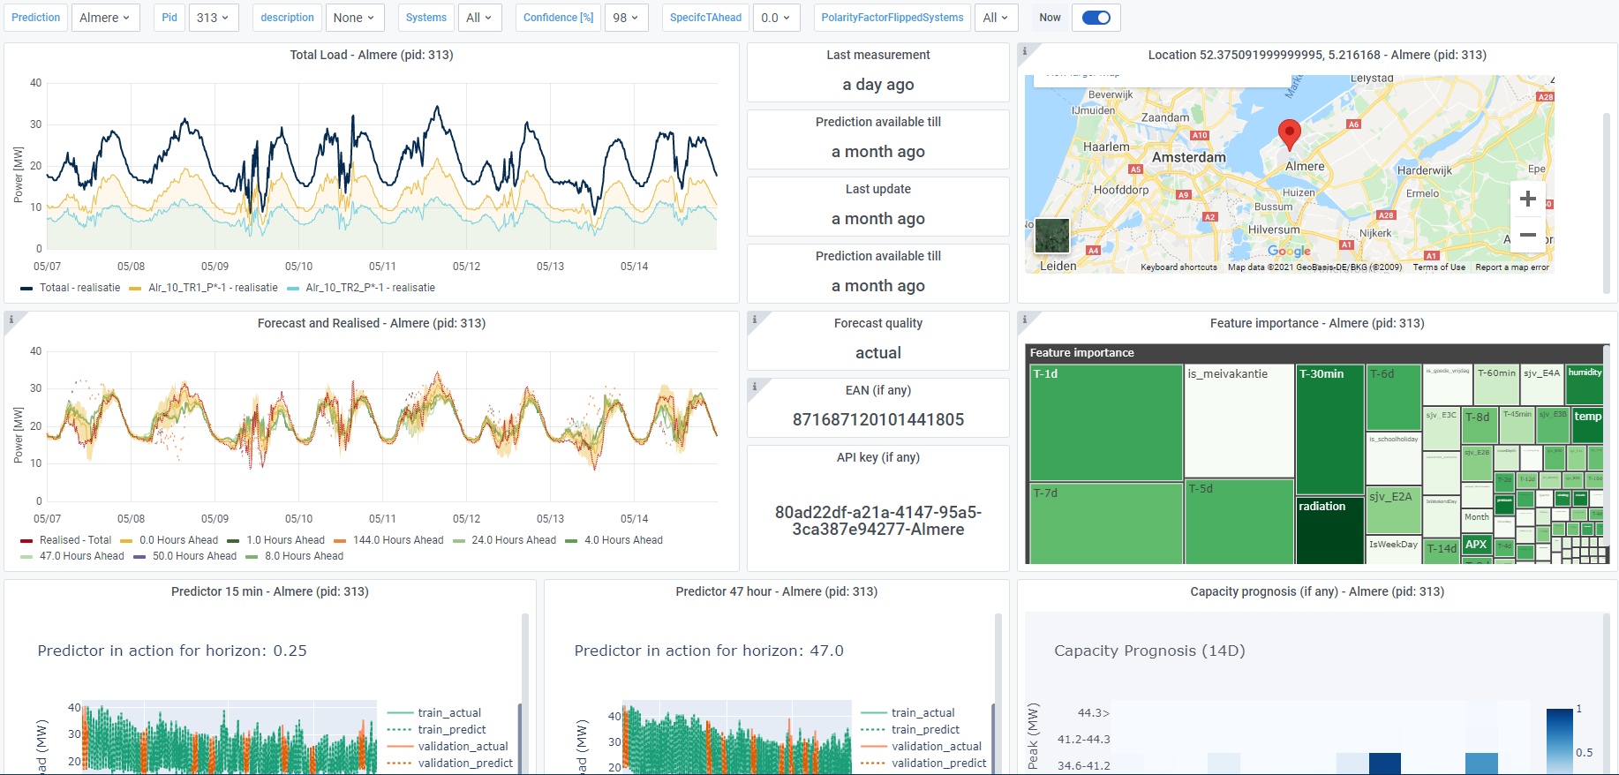
Task: Open the map Terms of Use link
Action: tap(1438, 267)
